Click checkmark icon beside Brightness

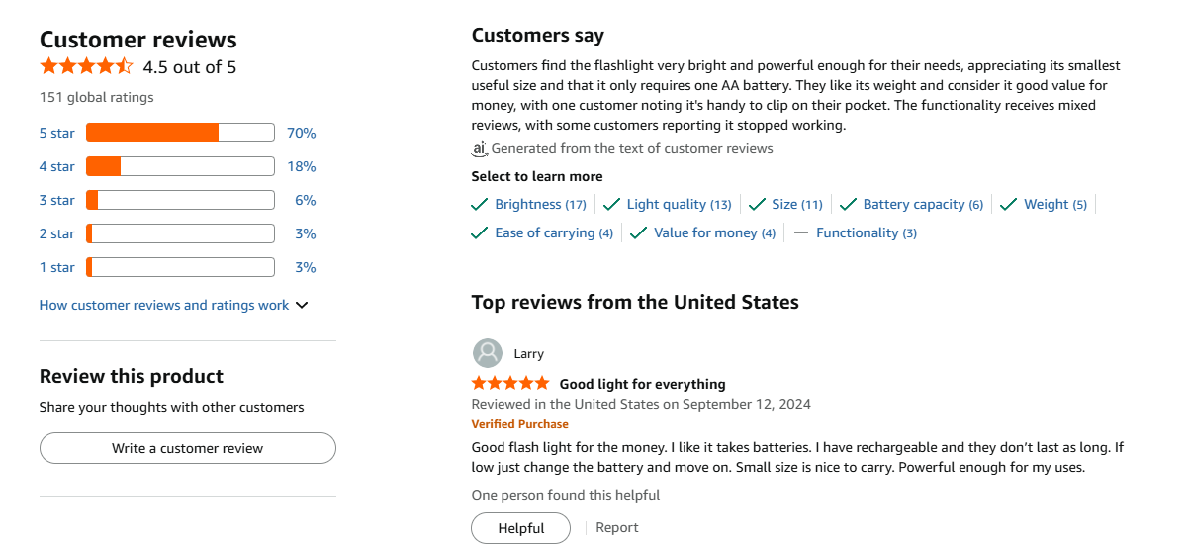tap(480, 205)
